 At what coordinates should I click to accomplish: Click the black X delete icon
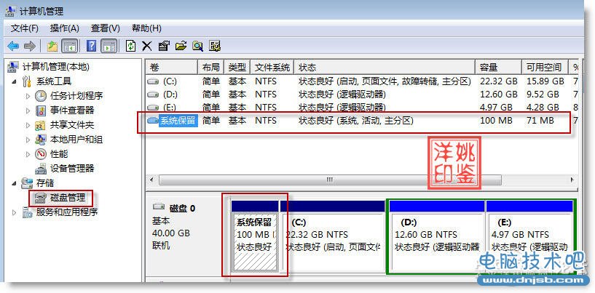[x=147, y=47]
